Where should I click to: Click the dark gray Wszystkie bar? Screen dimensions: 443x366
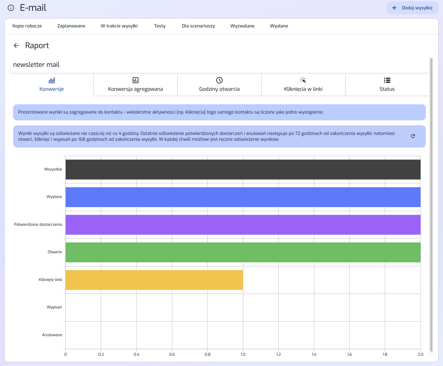click(x=243, y=169)
